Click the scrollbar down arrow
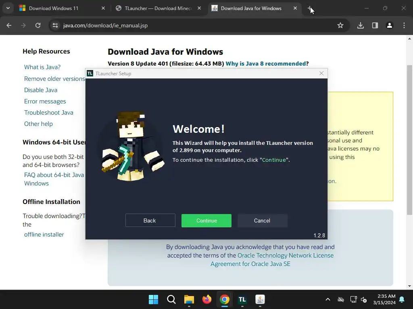The height and width of the screenshot is (309, 413). pos(409,286)
